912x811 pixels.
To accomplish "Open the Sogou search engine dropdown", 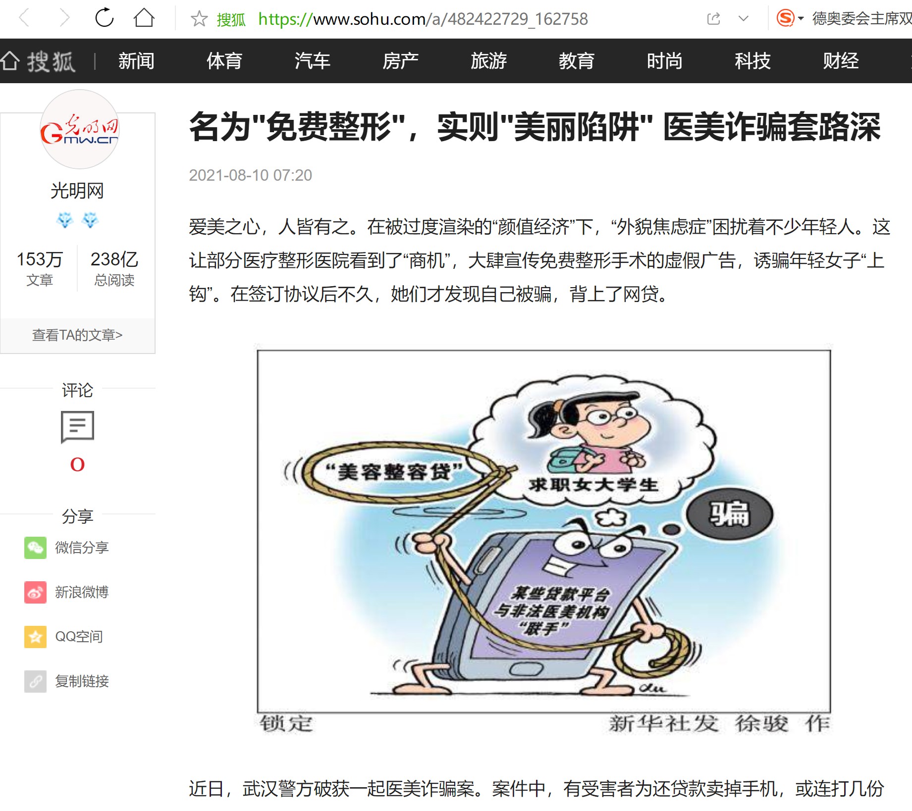I will [x=790, y=19].
